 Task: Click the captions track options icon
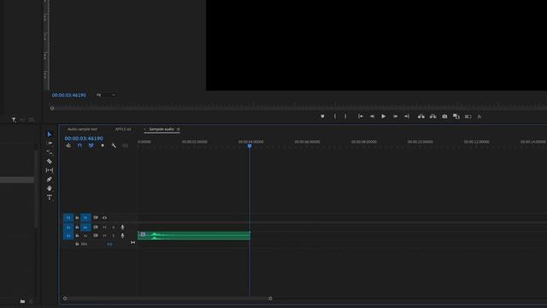click(125, 145)
